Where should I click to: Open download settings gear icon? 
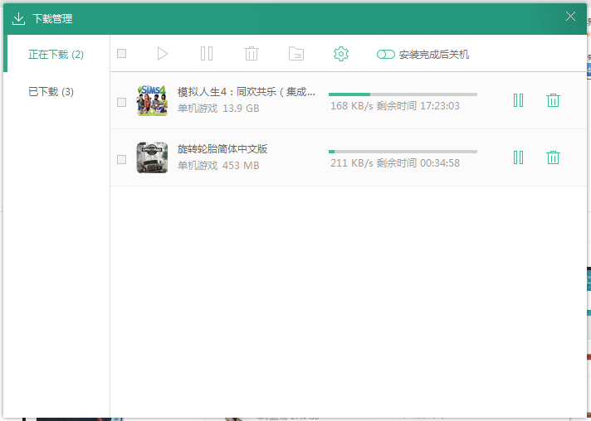[x=341, y=54]
